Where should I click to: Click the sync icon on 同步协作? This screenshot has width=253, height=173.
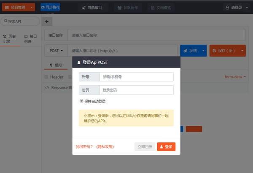43,8
